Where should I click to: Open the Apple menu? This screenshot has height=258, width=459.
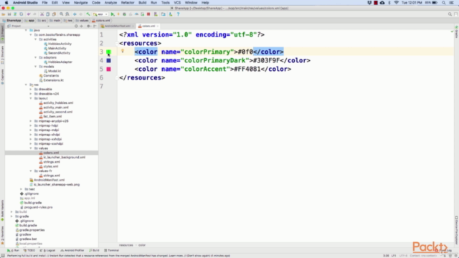[x=6, y=3]
